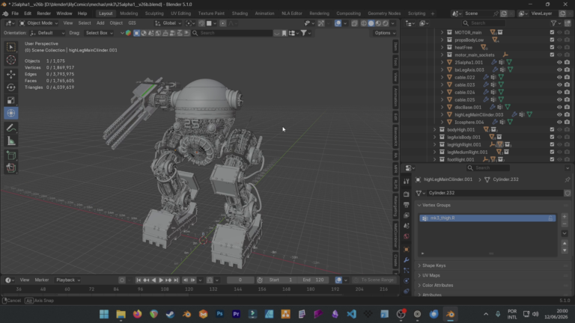Select the Cursor tool in viewport toolbar
The image size is (575, 323).
pos(11,60)
